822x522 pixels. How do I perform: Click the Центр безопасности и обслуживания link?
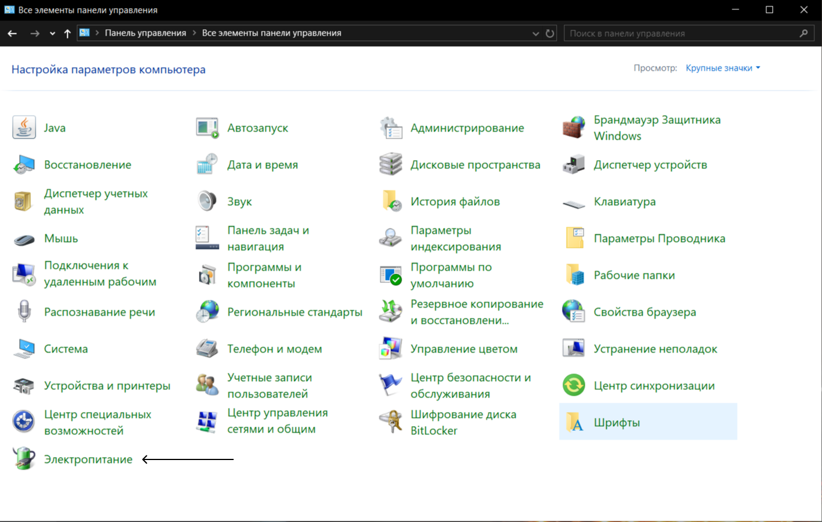(471, 386)
